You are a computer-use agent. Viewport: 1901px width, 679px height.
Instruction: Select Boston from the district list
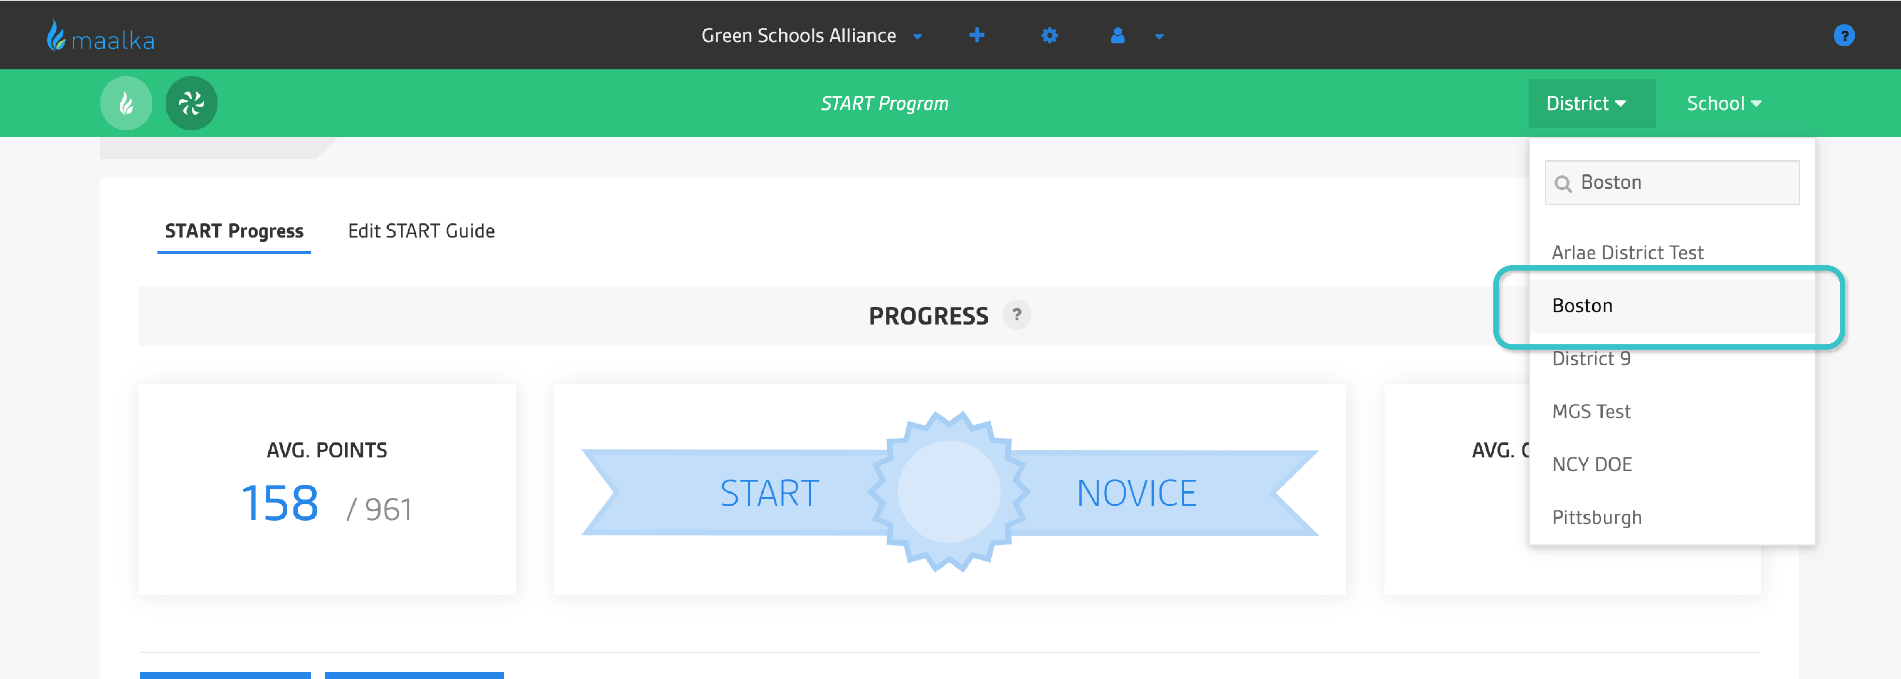(x=1671, y=306)
